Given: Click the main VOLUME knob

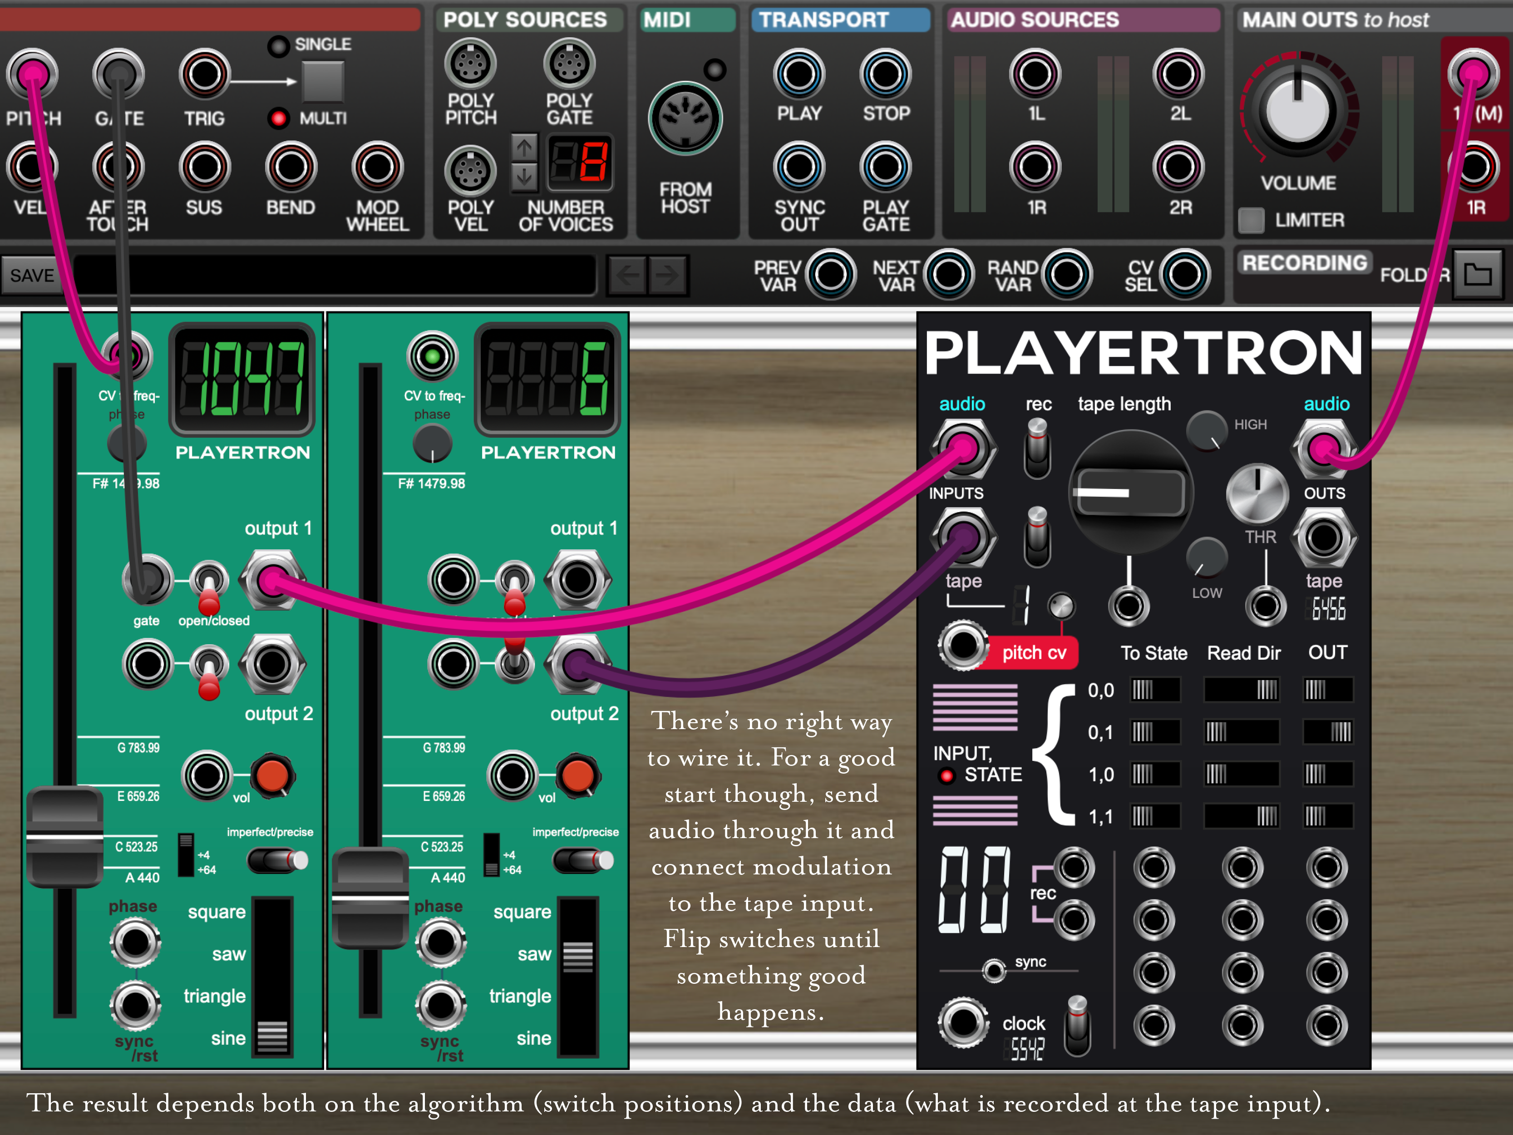Looking at the screenshot, I should 1297,109.
